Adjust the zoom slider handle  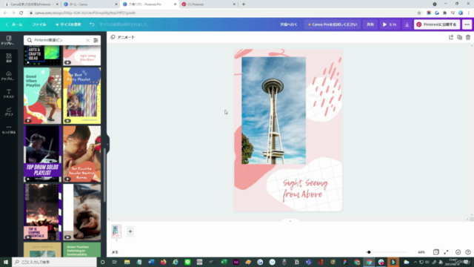(369, 252)
